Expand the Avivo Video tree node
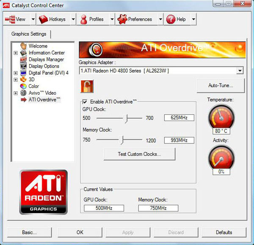The width and height of the screenshot is (254, 245). click(x=16, y=93)
